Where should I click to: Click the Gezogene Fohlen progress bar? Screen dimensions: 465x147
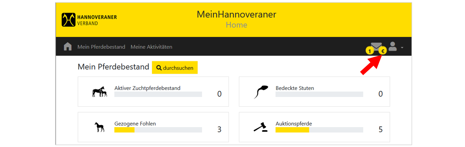158,130
